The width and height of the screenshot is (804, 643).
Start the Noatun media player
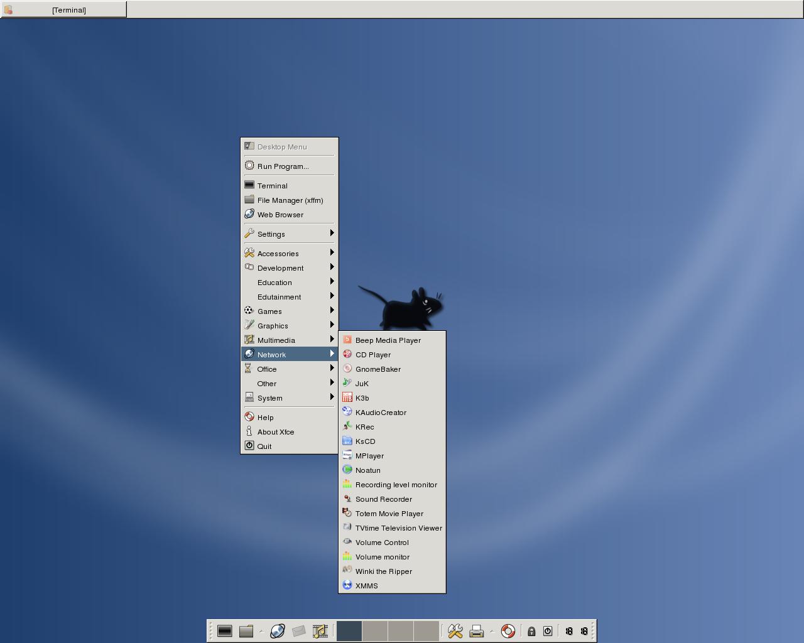[x=392, y=470]
